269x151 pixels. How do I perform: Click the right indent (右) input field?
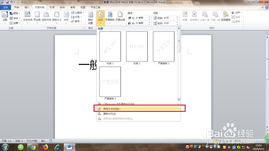tap(142, 23)
